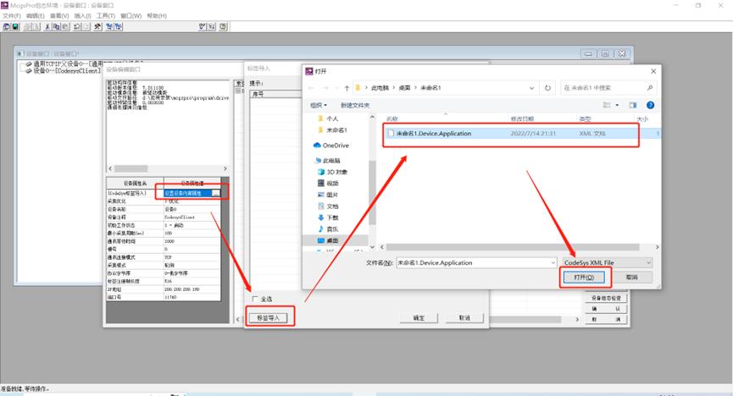Click the first toolbar icon at far left

coord(7,26)
